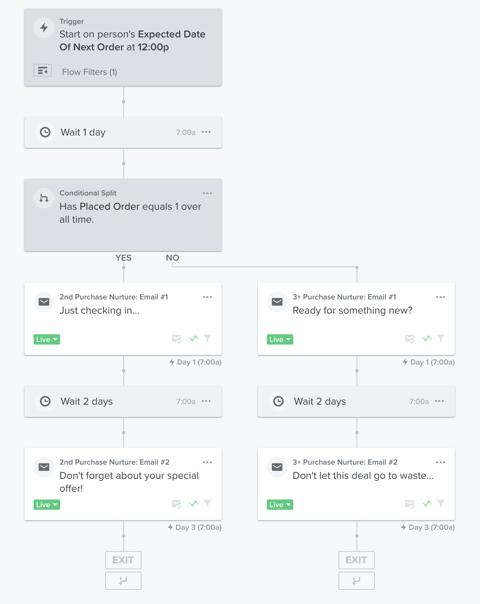The width and height of the screenshot is (480, 604).
Task: Open the options menu on 'Wait 1 day'
Action: 206,132
